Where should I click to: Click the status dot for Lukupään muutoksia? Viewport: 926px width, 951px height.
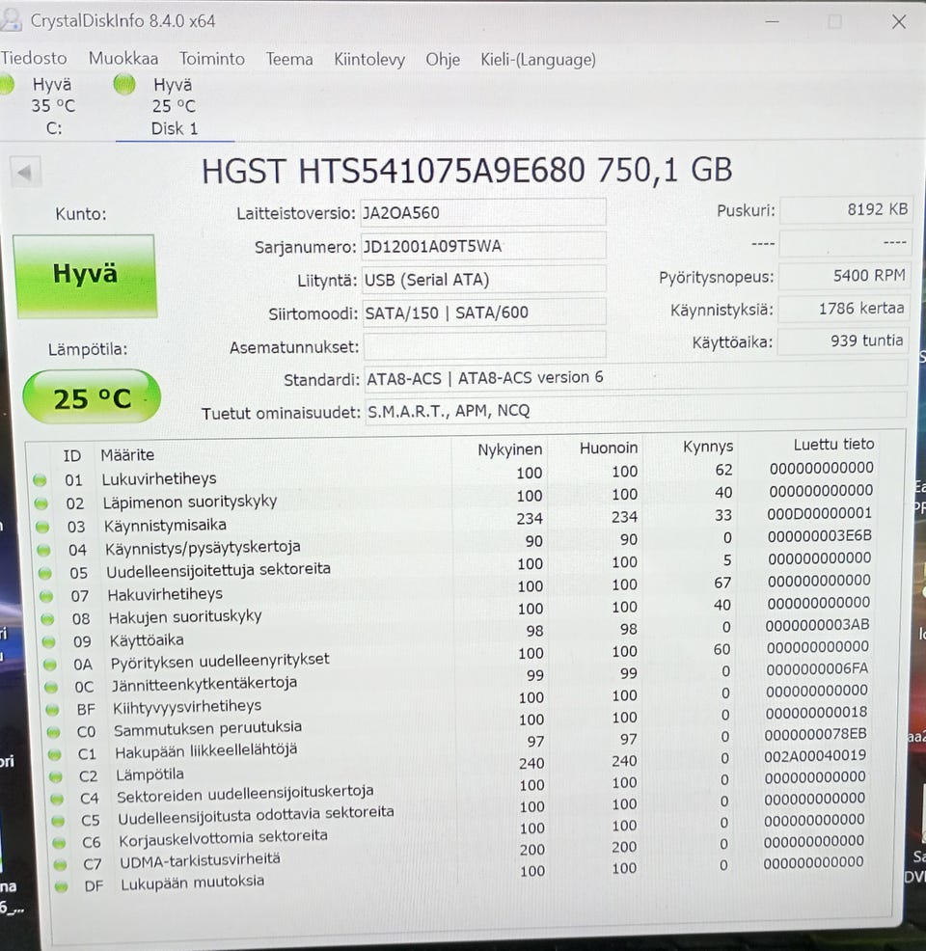[61, 886]
